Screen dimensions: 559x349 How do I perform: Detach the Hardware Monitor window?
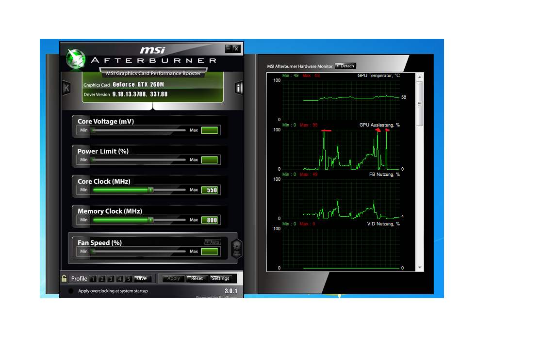point(345,66)
